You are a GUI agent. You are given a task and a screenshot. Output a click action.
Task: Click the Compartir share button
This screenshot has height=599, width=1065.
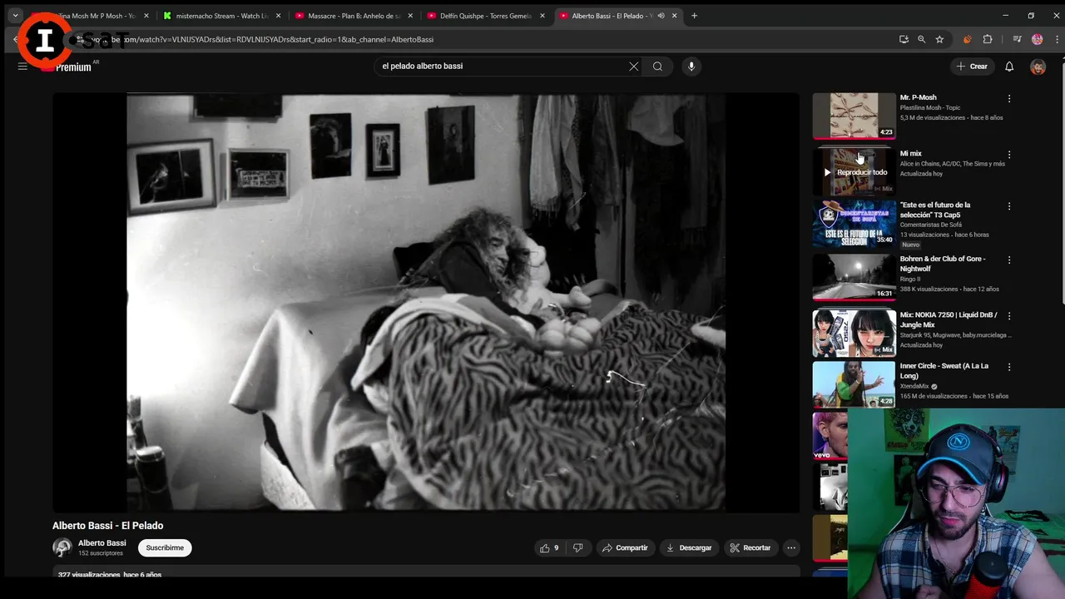pos(625,547)
